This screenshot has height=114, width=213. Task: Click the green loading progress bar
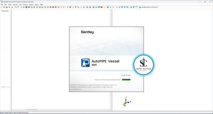pyautogui.click(x=126, y=80)
